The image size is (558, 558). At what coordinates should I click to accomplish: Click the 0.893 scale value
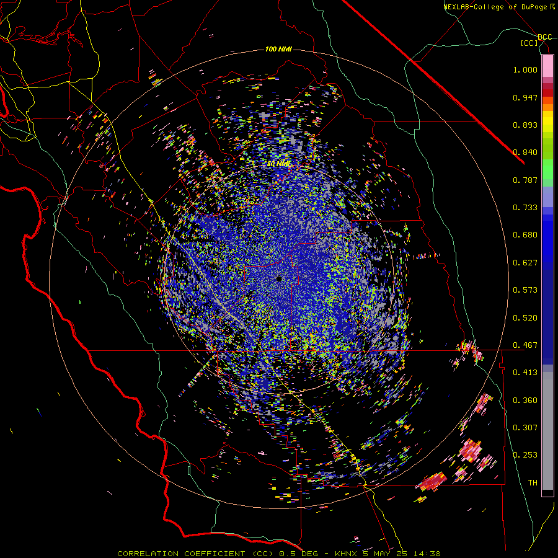pos(525,125)
